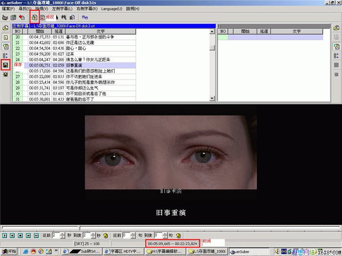Click the fast-forward playback button
The image size is (342, 256).
click(x=36, y=236)
